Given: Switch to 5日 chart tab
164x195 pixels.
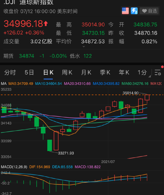Looking at the screenshot, I should click(x=29, y=72).
